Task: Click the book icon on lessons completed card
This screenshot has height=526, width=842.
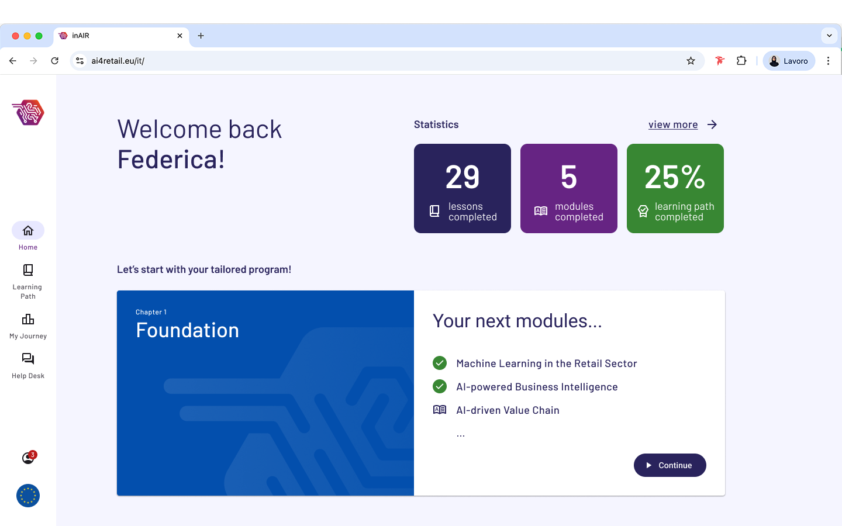Action: [434, 211]
